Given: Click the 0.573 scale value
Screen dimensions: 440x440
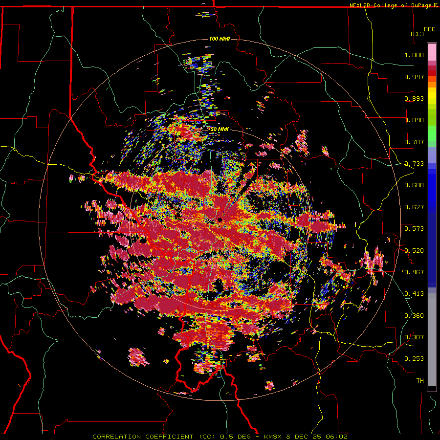Looking at the screenshot, I should click(414, 229).
